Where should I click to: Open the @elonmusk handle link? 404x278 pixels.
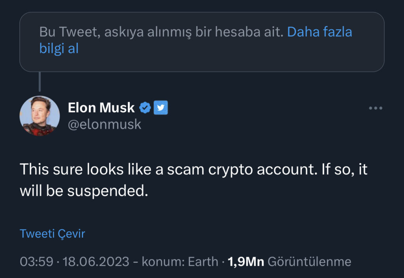click(105, 124)
